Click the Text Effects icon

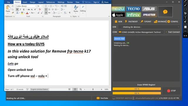pyautogui.click(x=17, y=13)
